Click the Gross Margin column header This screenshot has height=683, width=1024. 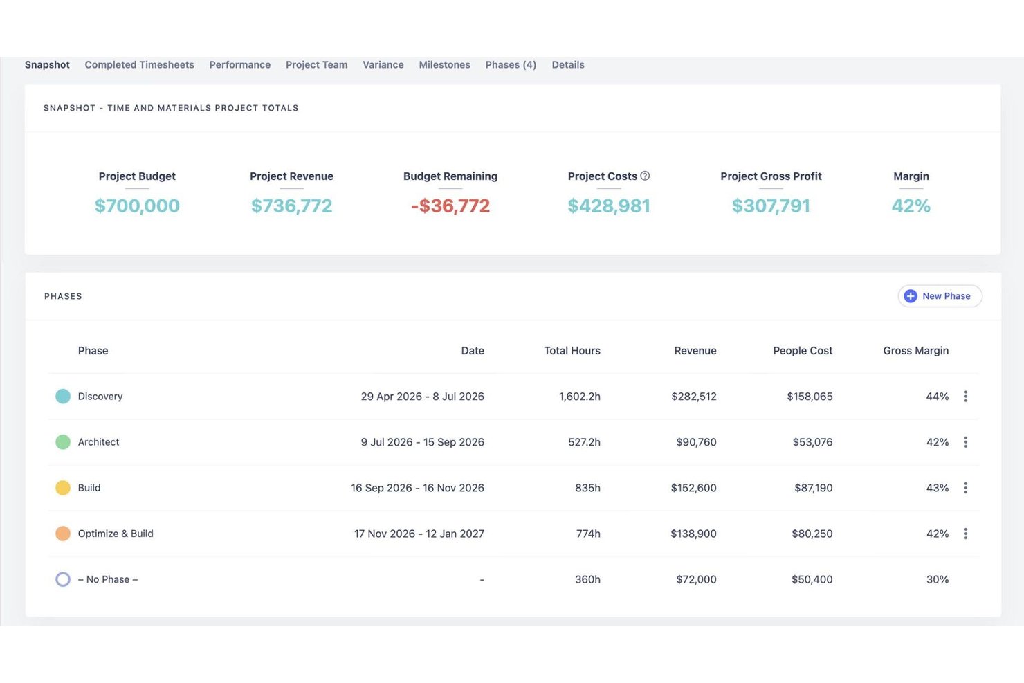pos(915,351)
